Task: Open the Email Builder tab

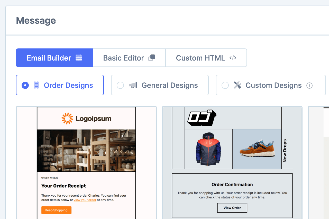Action: coord(54,58)
